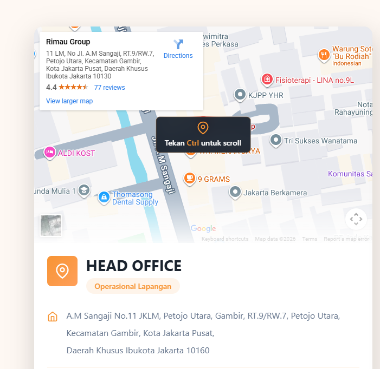Click the Fisioterapi LINA no.9L medical marker
This screenshot has height=369, width=380.
(267, 80)
